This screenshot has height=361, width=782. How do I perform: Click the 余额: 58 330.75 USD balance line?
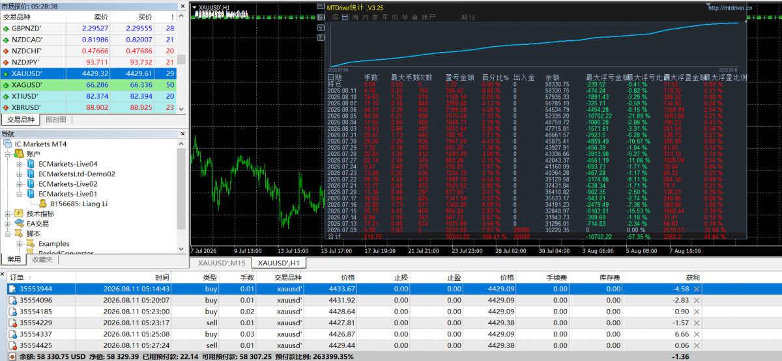click(x=52, y=356)
